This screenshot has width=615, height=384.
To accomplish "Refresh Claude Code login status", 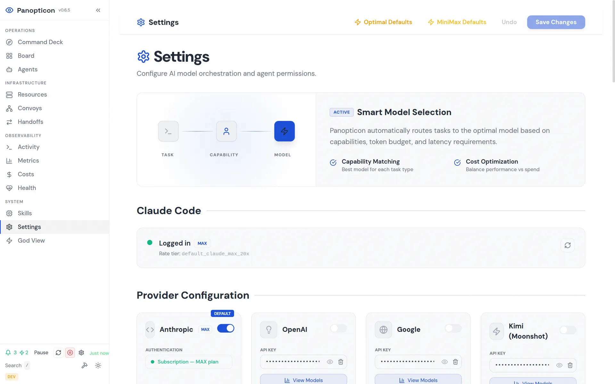I will click(x=568, y=245).
